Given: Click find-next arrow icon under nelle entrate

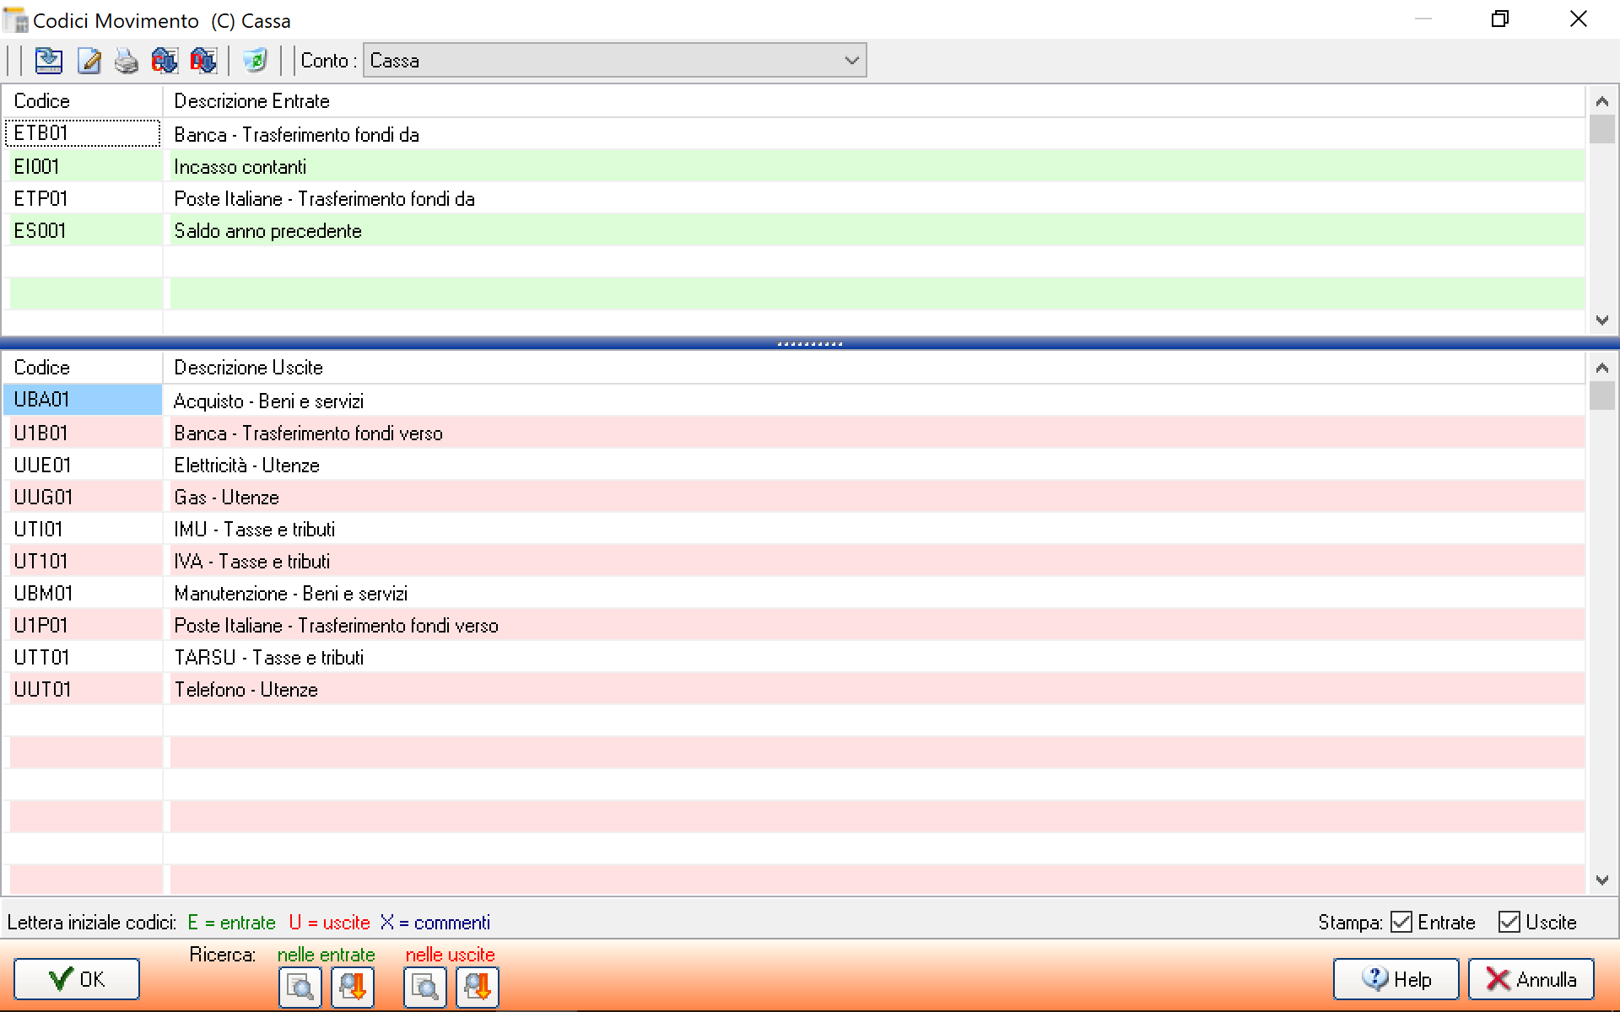Looking at the screenshot, I should tap(353, 986).
